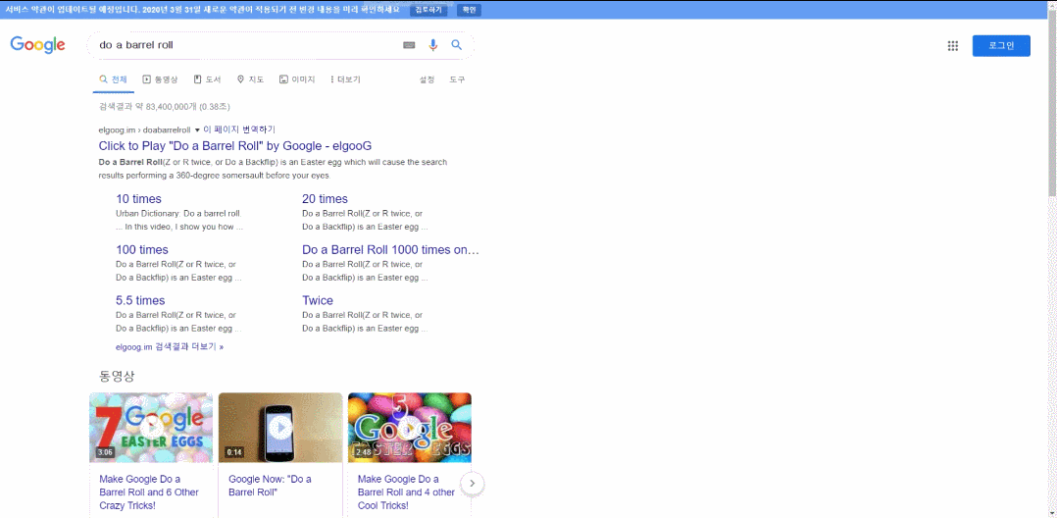Play the phone video thumbnail, 0:14 long
1057x518 pixels.
click(x=280, y=428)
